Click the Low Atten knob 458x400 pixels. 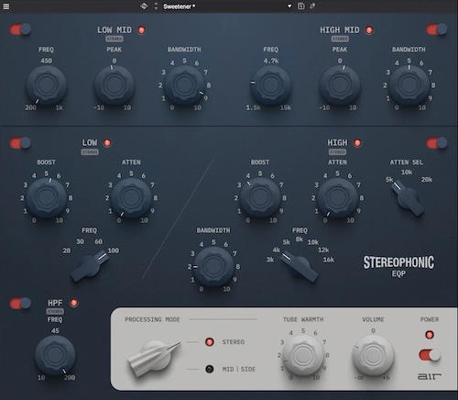point(131,197)
